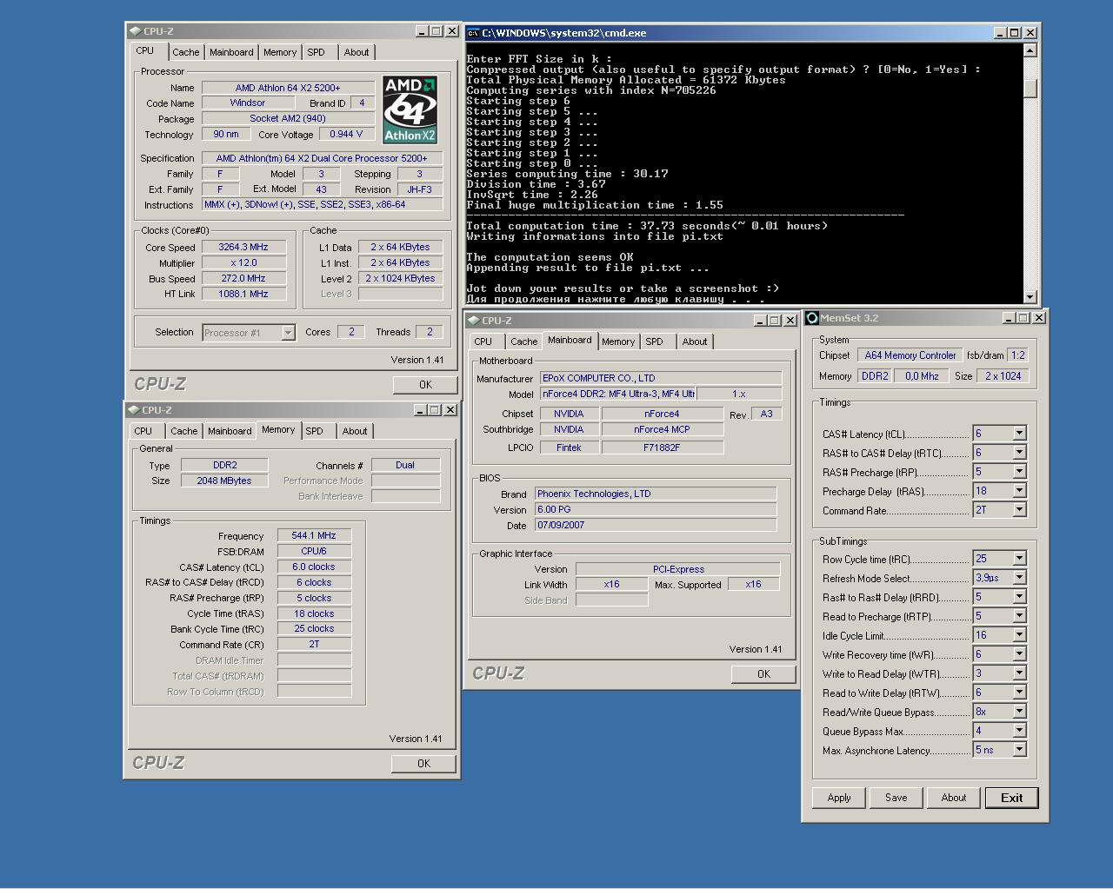Screen dimensions: 1113x895
Task: Open the CAS# Latency (tCL) dropdown in MemSet
Action: [x=1019, y=433]
